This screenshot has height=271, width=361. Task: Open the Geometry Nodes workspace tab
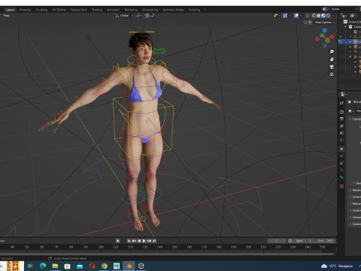pyautogui.click(x=173, y=10)
